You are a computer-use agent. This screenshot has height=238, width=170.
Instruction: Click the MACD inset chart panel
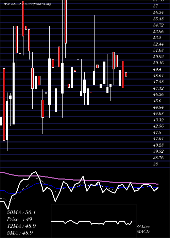pos(93,221)
